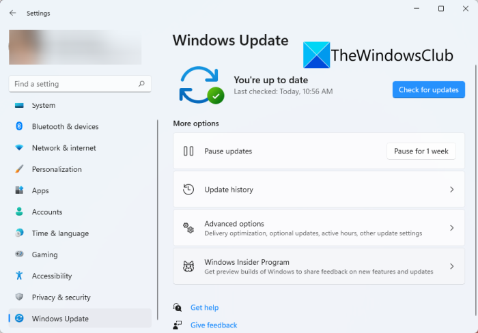This screenshot has width=478, height=333.
Task: Click the Windows Update sidebar sync icon
Action: click(19, 318)
